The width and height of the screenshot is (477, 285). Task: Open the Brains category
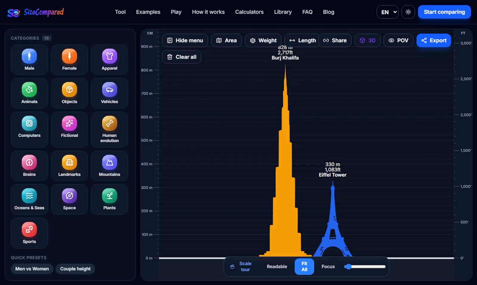pos(29,166)
